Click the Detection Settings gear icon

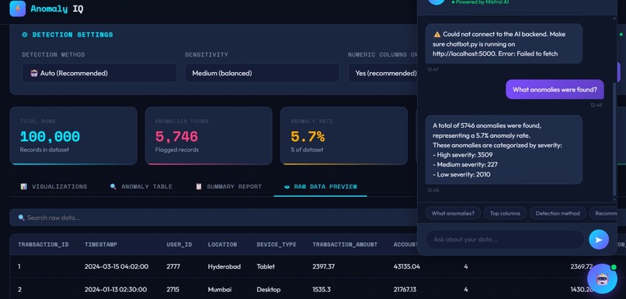click(x=25, y=35)
